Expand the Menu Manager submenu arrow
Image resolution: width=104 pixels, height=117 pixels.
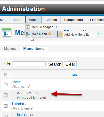coord(57,27)
